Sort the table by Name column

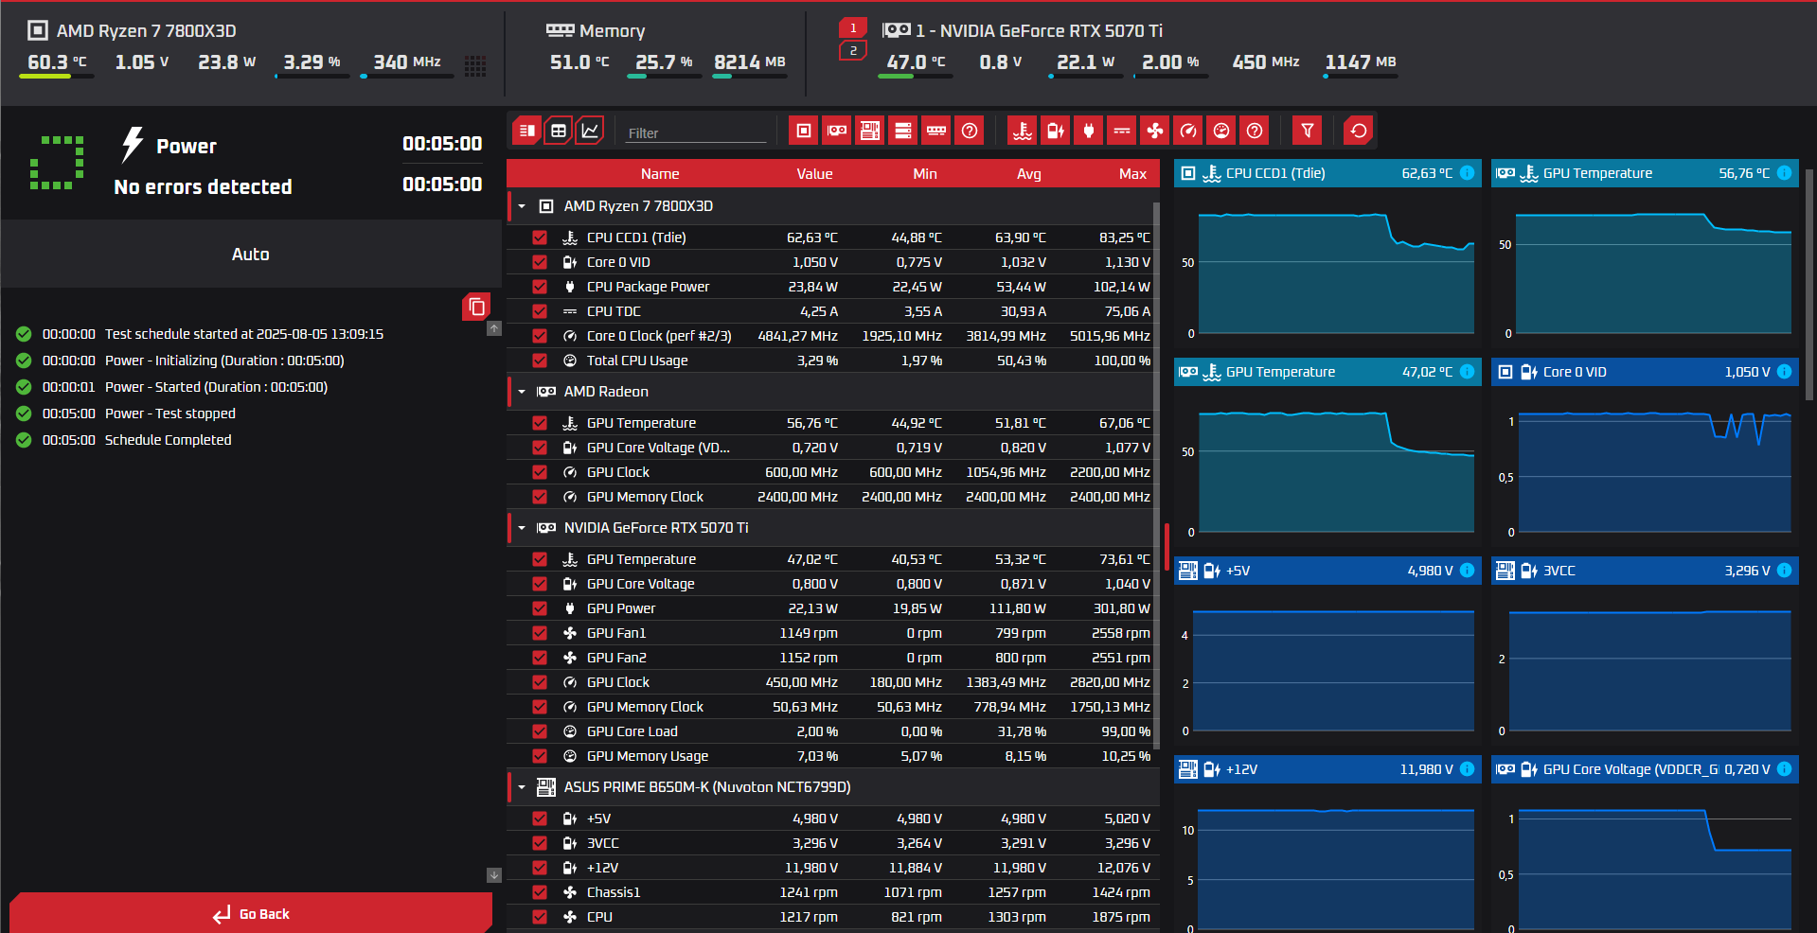click(660, 174)
